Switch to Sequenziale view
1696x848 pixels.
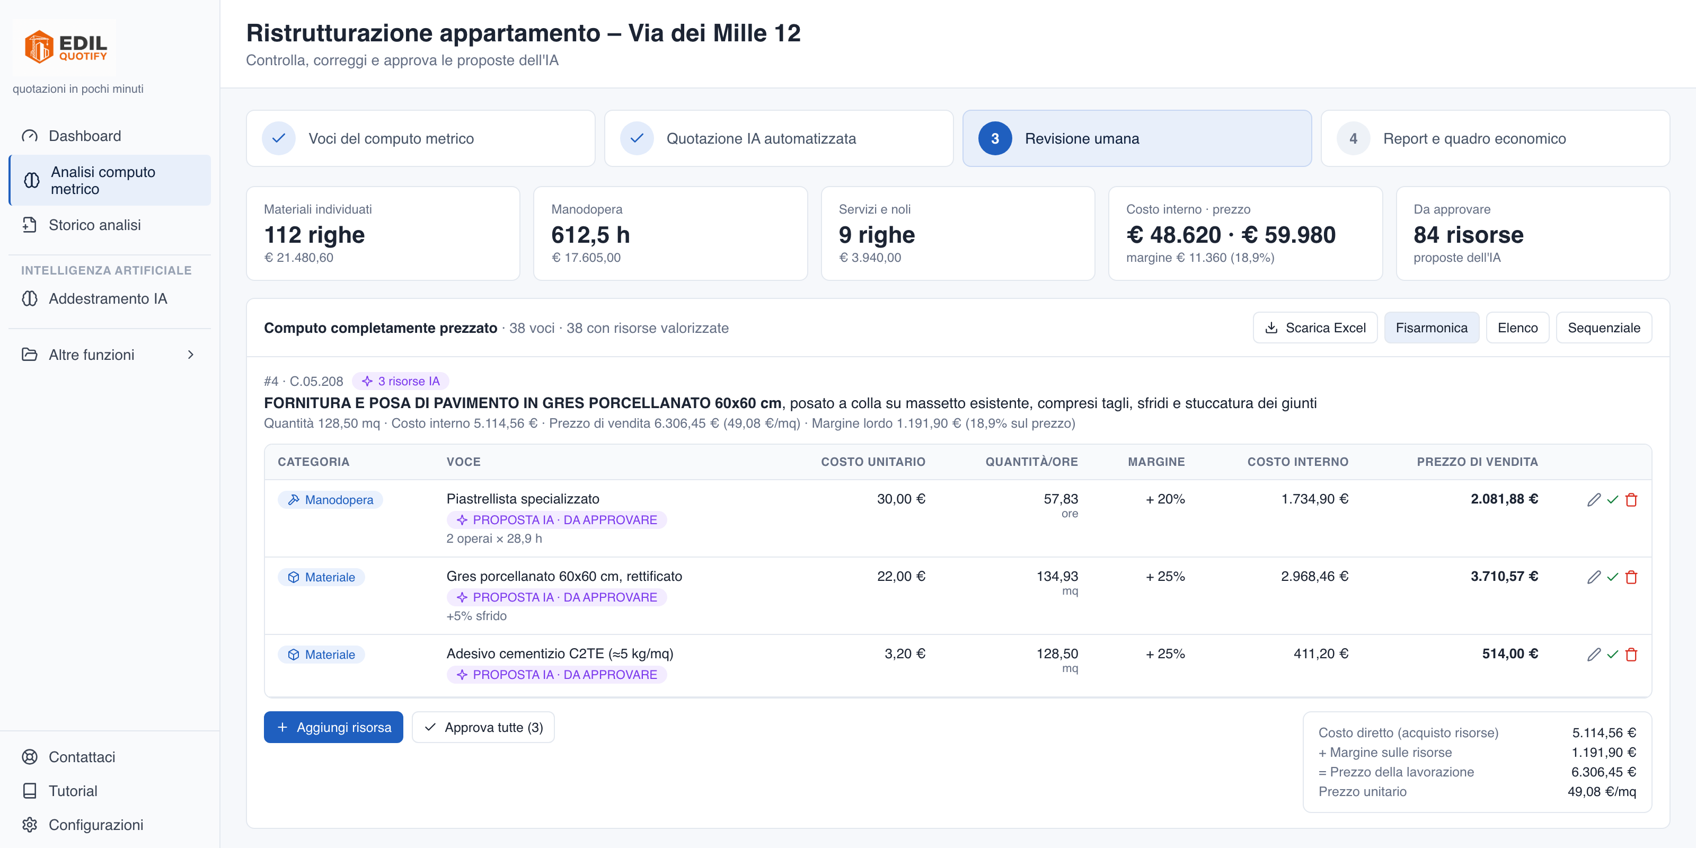click(x=1604, y=328)
